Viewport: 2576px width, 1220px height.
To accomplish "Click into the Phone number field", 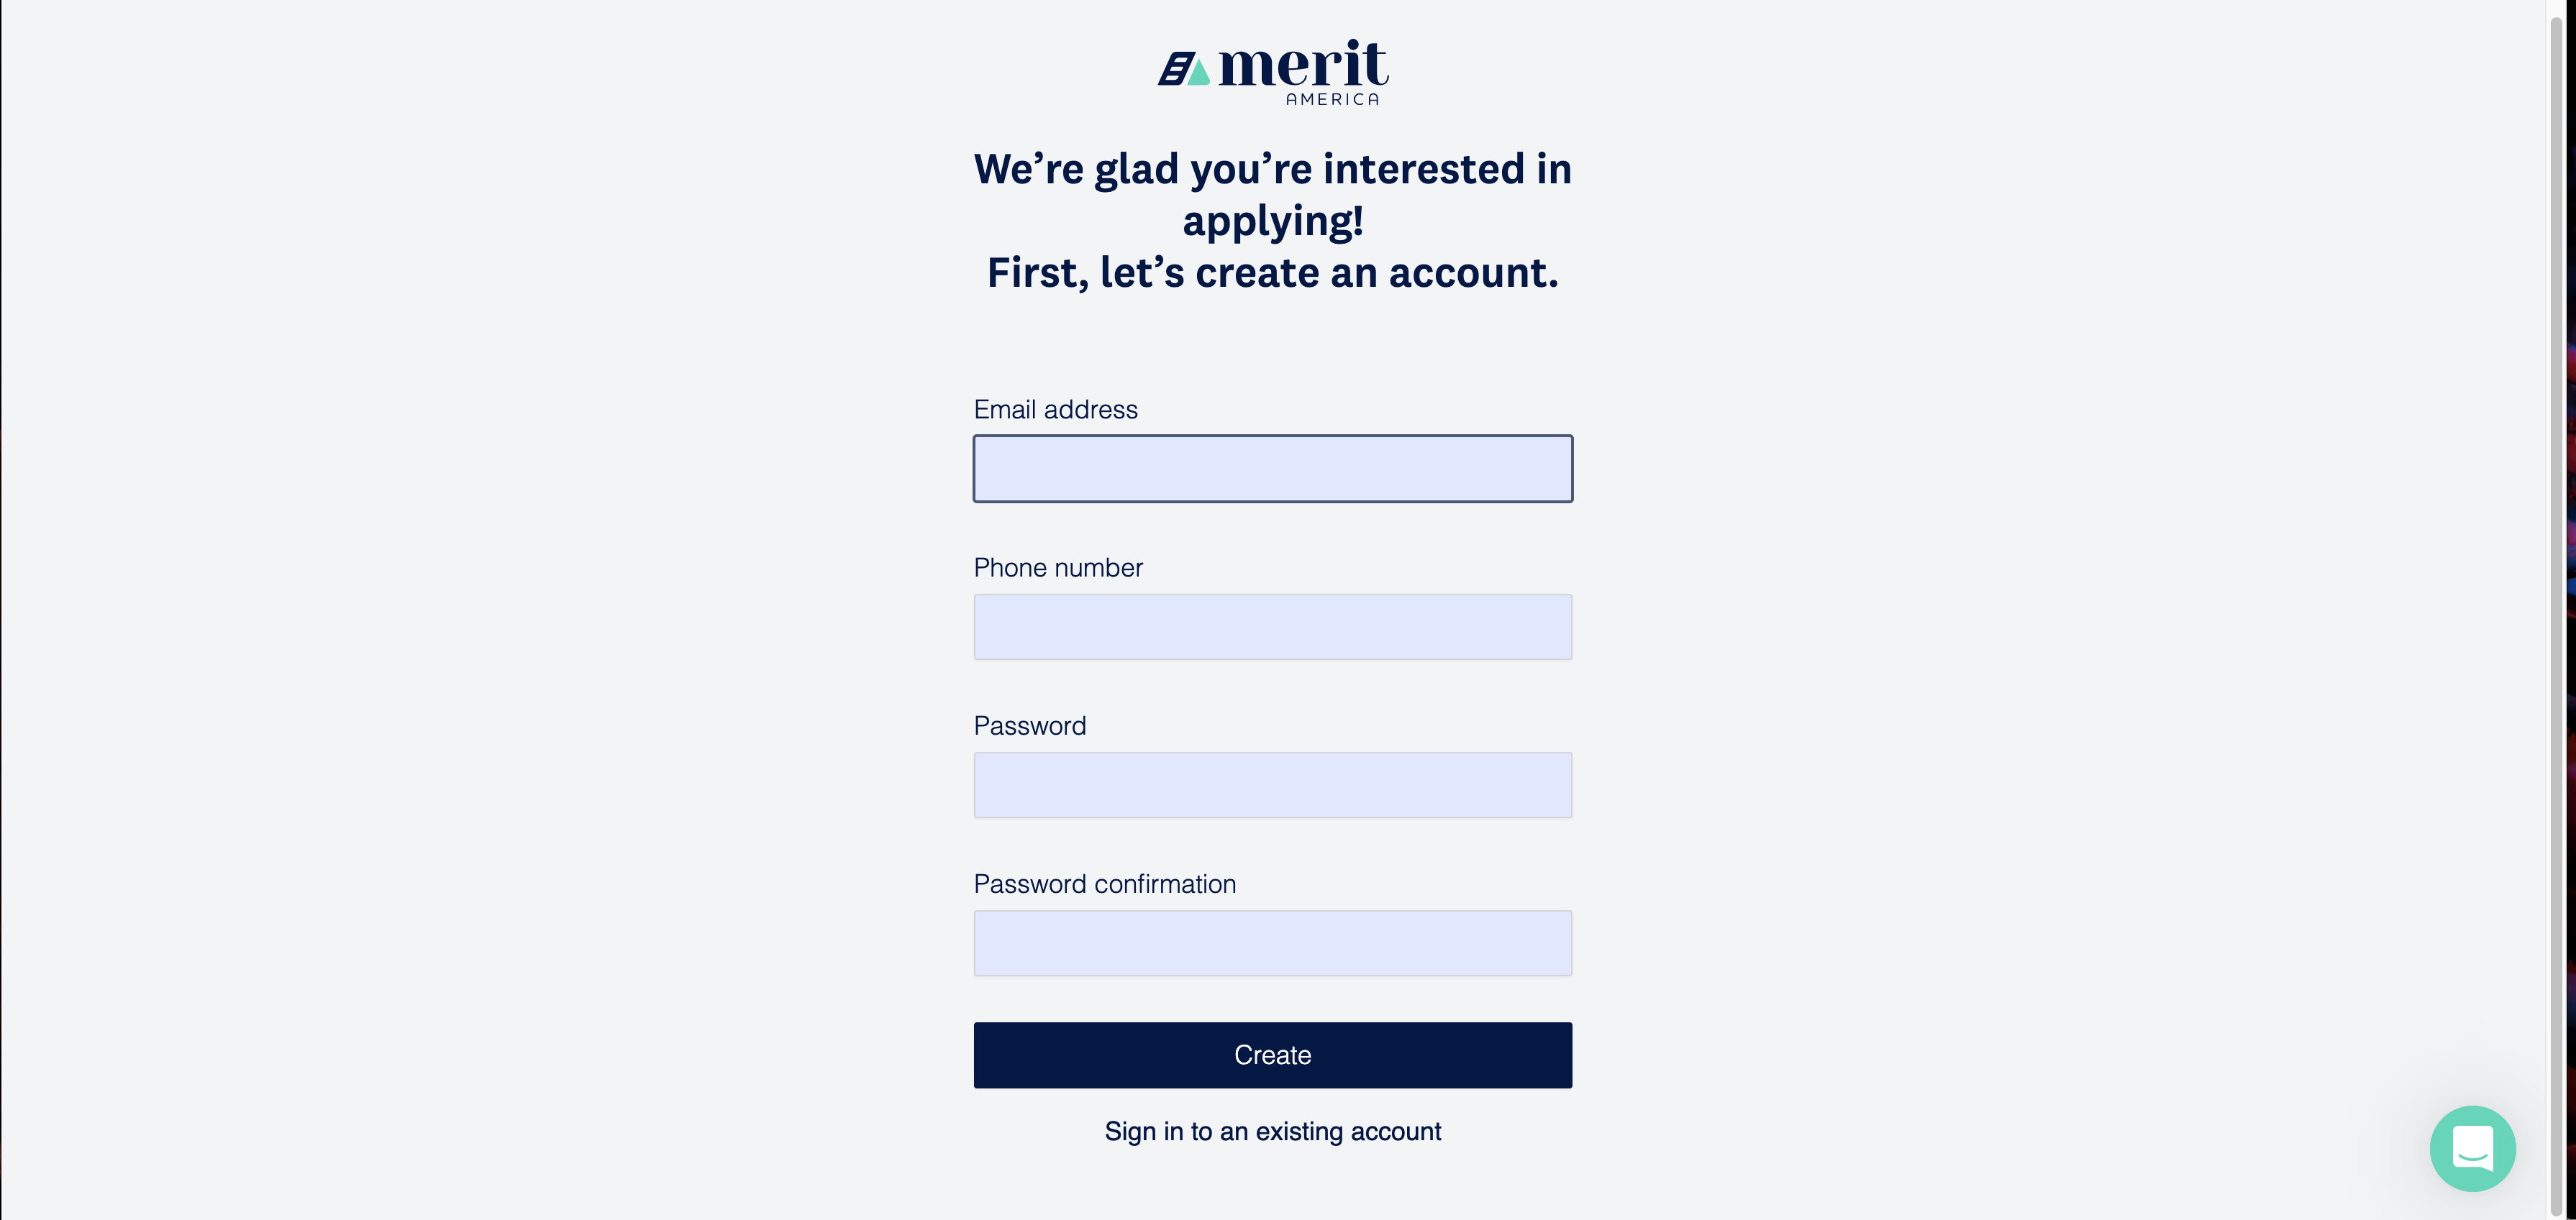I will tap(1272, 626).
